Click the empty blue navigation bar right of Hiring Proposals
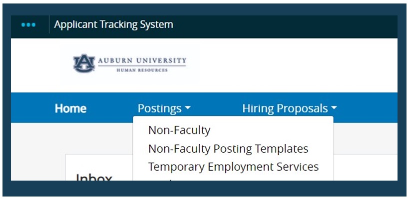Image resolution: width=409 pixels, height=199 pixels. pyautogui.click(x=370, y=108)
